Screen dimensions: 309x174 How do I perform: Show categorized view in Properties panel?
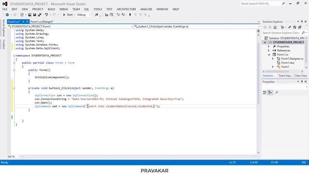[265, 92]
